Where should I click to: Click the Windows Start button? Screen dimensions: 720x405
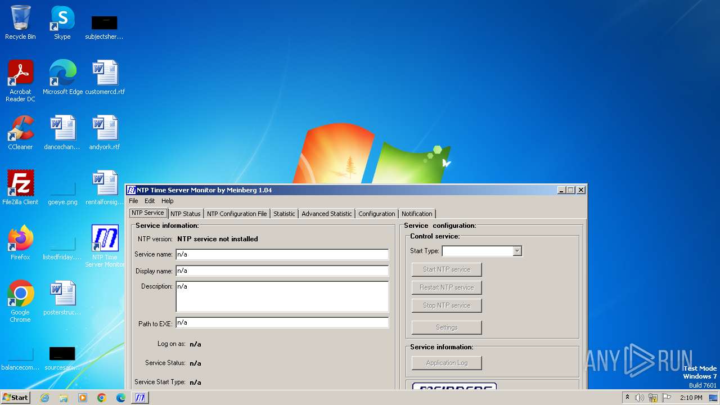click(x=16, y=398)
